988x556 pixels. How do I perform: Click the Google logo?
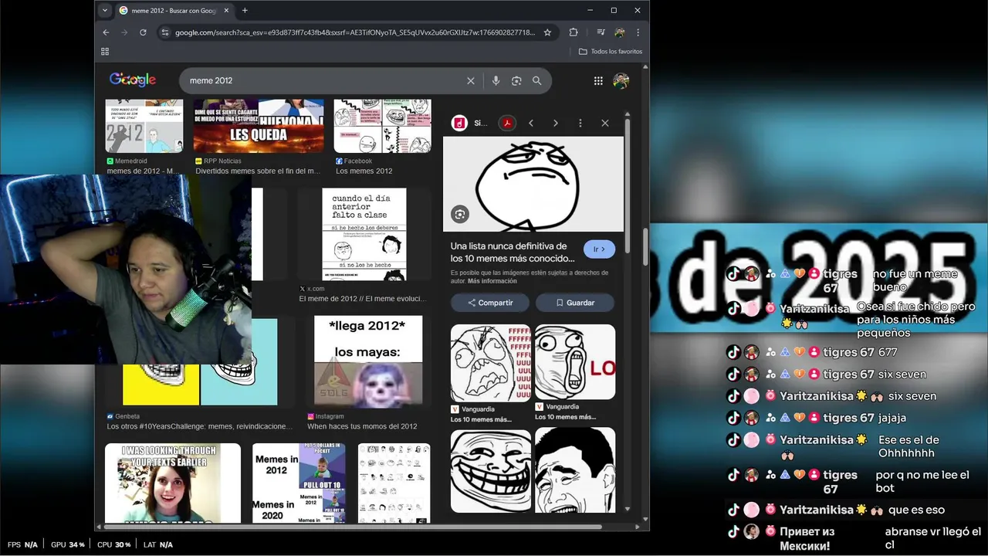click(x=133, y=80)
